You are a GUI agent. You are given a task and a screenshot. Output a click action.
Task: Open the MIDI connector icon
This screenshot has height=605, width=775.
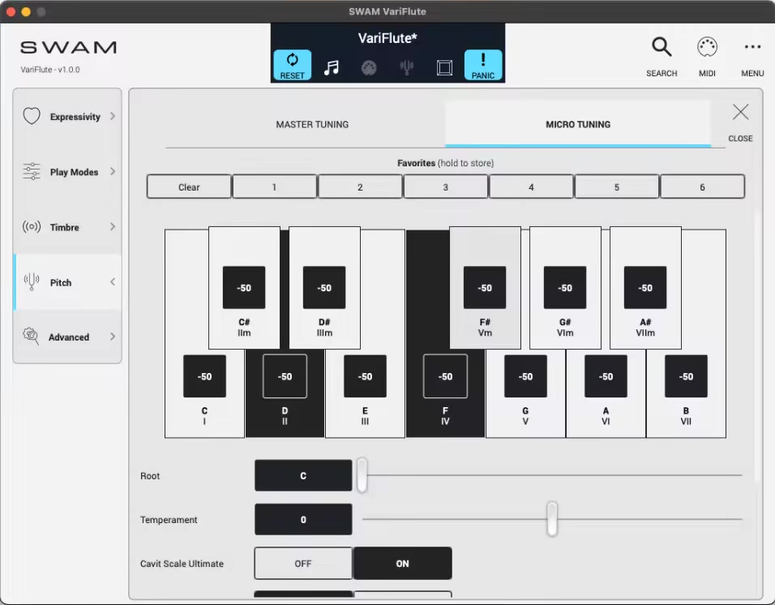point(707,49)
